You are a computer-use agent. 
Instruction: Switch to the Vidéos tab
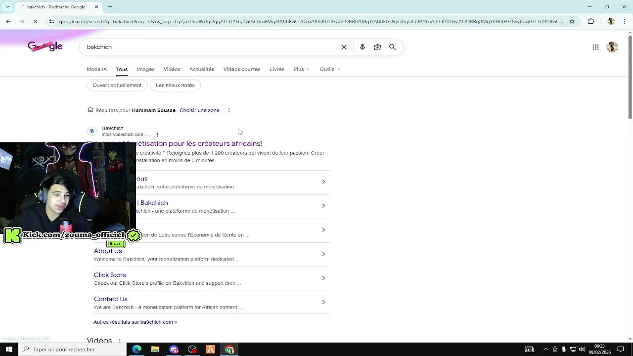click(x=172, y=69)
